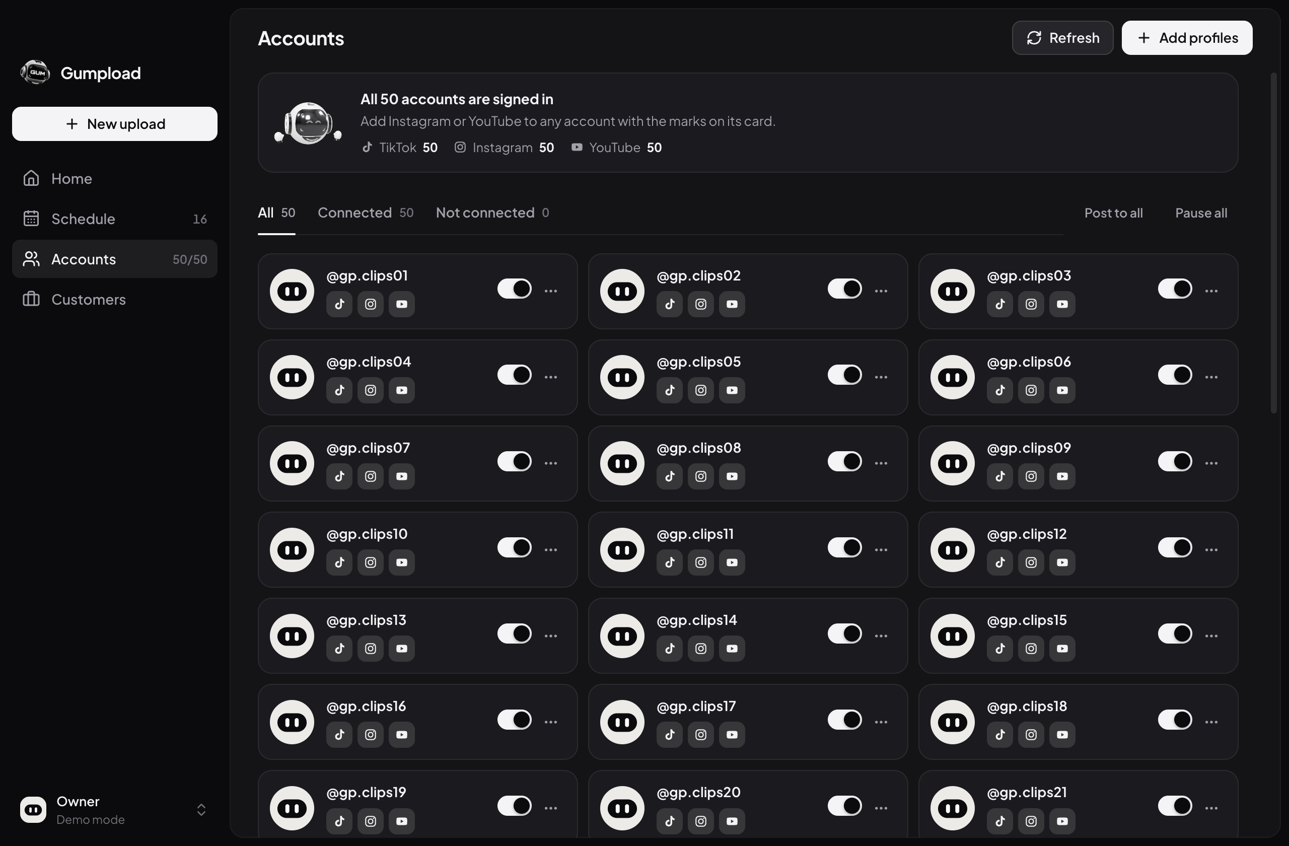Open Instagram icon on @gp.clips09 card
Image resolution: width=1289 pixels, height=846 pixels.
[x=1031, y=476]
